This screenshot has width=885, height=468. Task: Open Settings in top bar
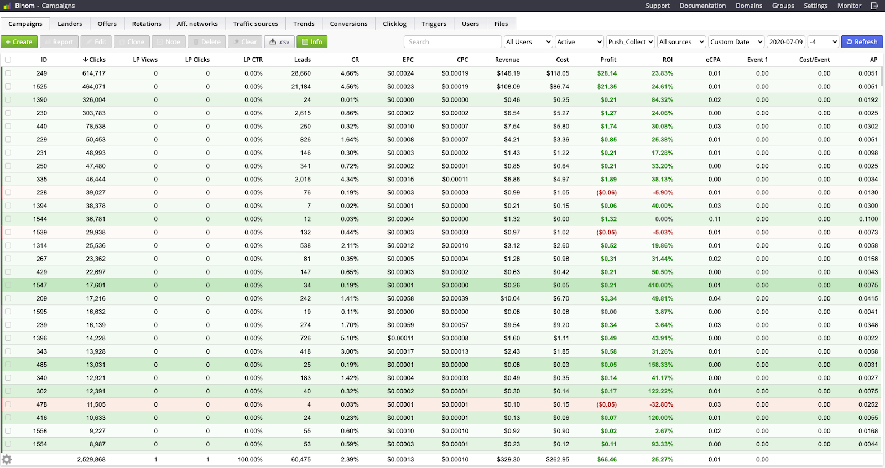coord(816,6)
